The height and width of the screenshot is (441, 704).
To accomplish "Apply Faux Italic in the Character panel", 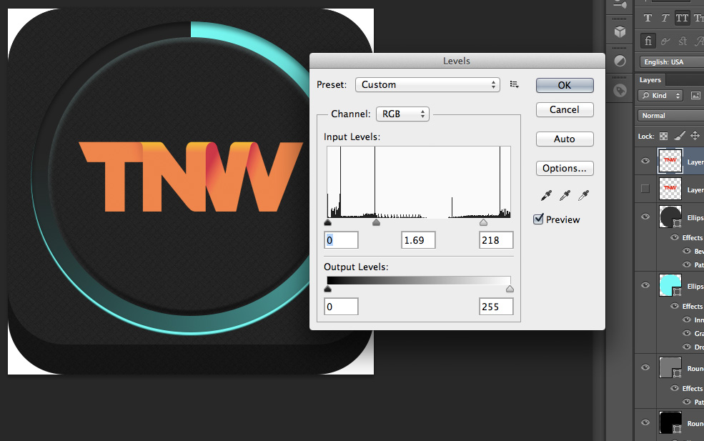I will (665, 18).
